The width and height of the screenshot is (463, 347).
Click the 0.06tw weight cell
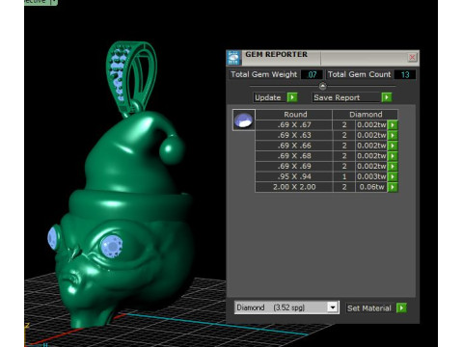(371, 187)
